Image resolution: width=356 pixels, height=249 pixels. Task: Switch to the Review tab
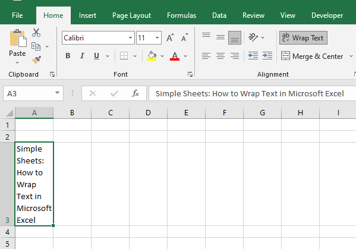253,15
